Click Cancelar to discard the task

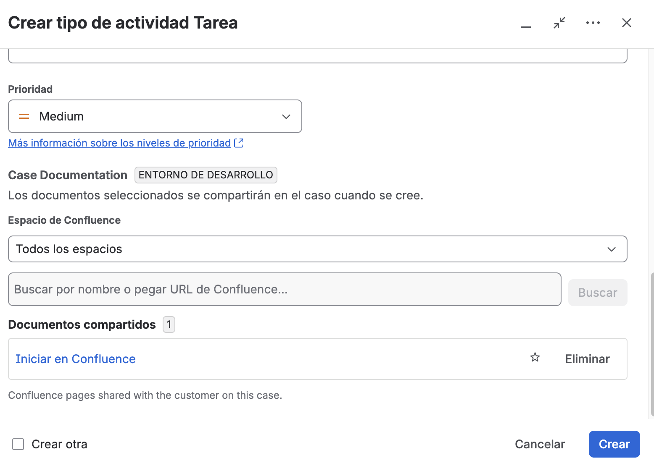(x=540, y=444)
